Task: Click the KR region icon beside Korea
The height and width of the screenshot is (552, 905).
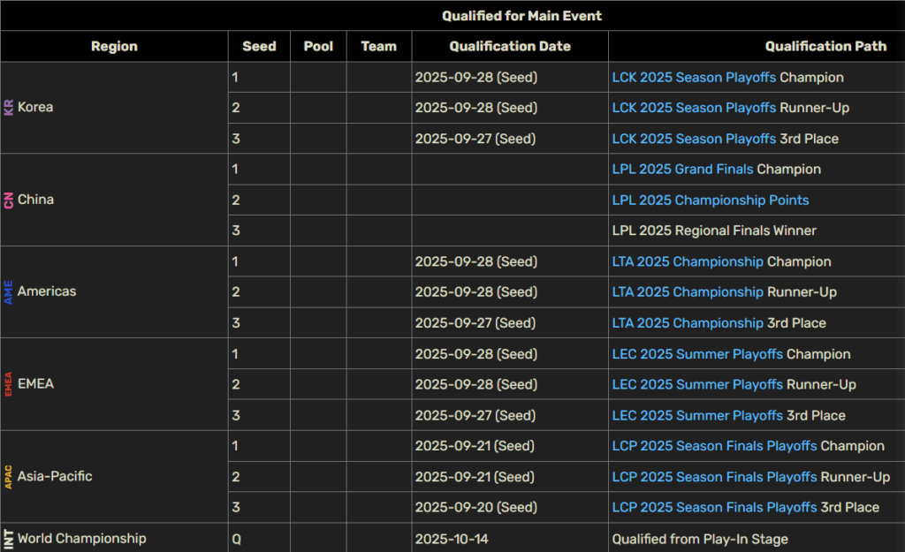Action: (9, 107)
